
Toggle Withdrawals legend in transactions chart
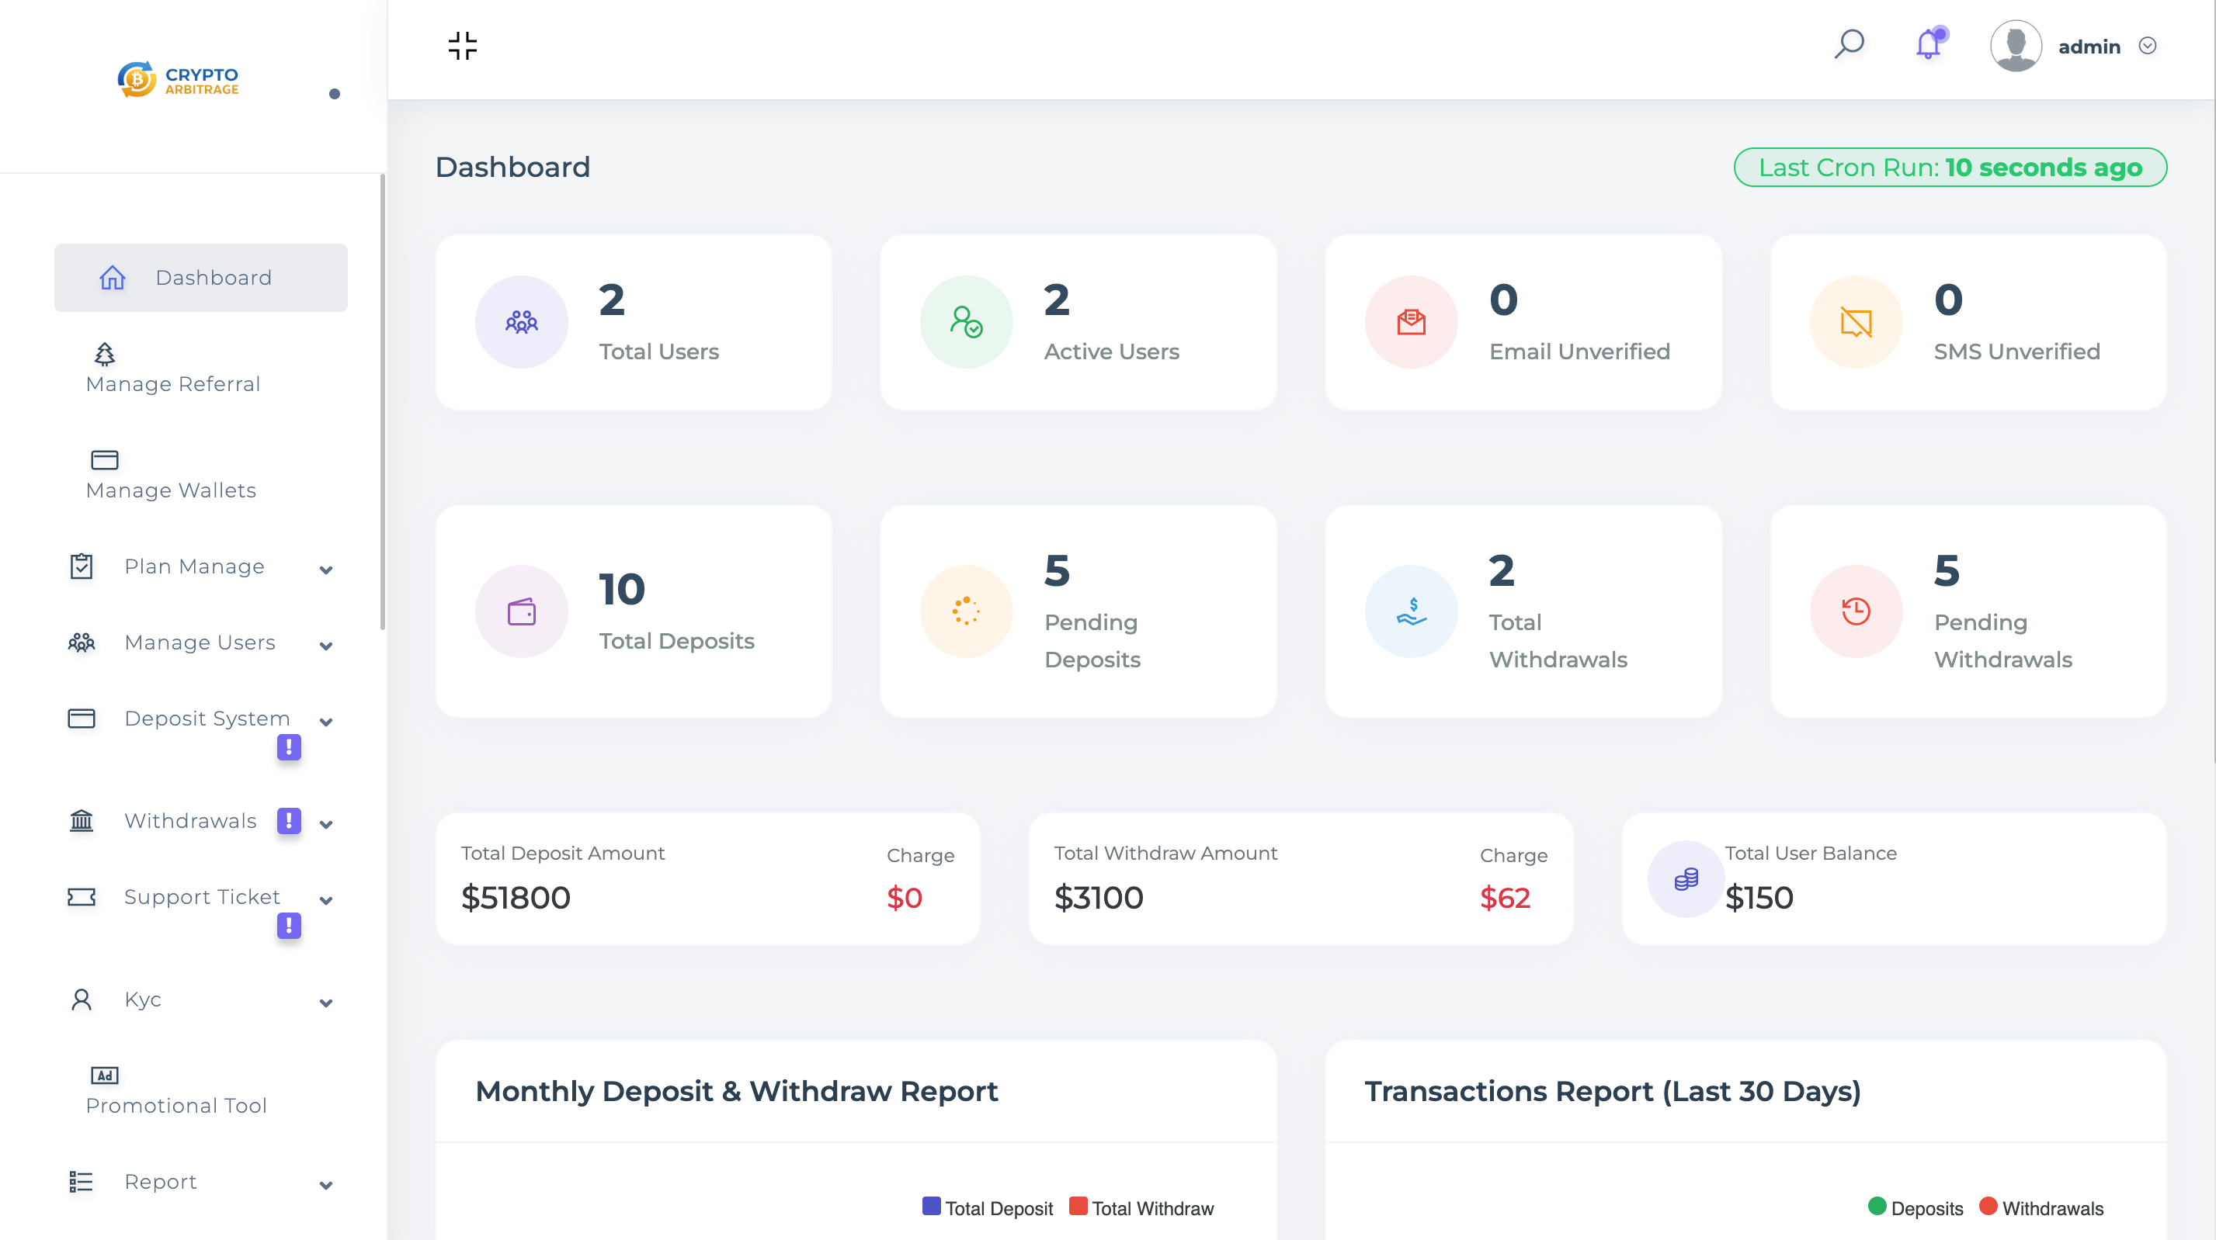pyautogui.click(x=2041, y=1207)
